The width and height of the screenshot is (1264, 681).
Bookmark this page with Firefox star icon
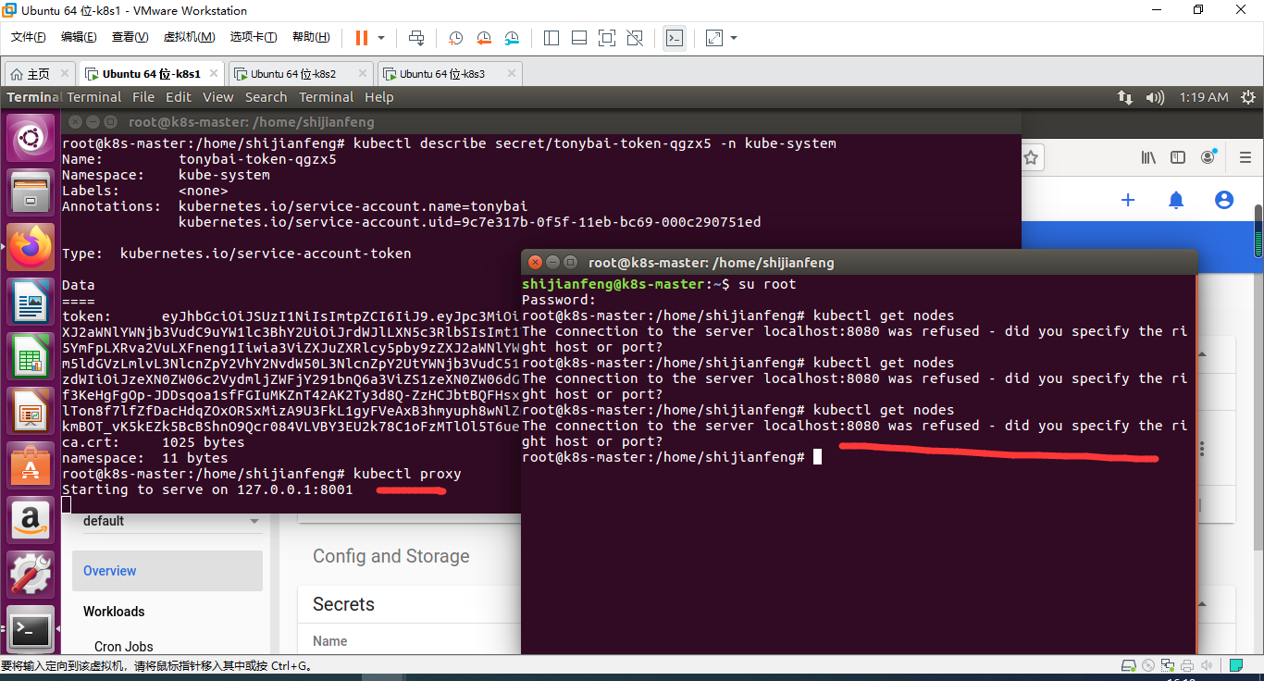(1030, 158)
